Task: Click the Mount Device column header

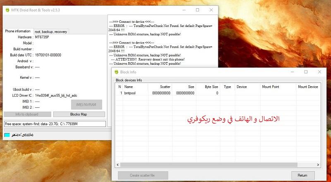Action: [308, 87]
